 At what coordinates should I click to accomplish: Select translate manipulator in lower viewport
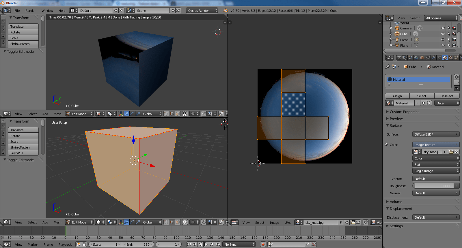click(x=126, y=222)
